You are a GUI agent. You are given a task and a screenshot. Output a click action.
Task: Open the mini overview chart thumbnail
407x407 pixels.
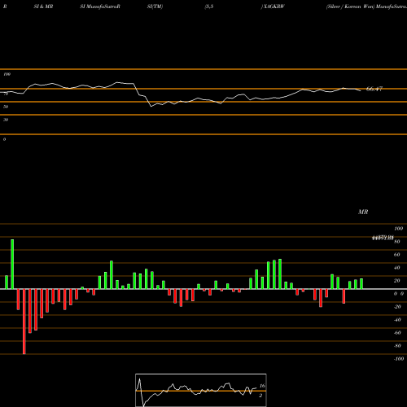click(x=201, y=390)
